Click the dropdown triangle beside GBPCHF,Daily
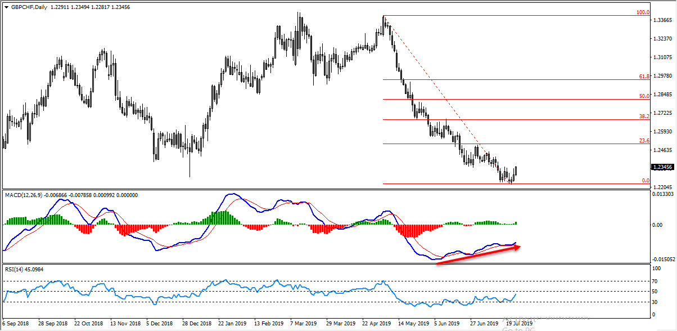 tap(6, 6)
